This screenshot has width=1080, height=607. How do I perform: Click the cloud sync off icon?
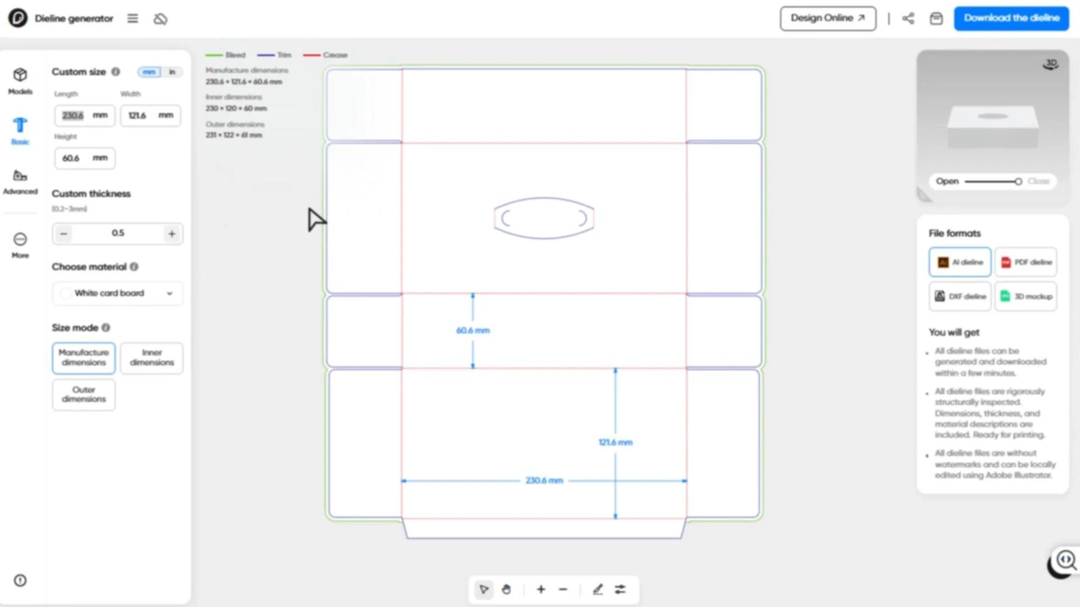click(x=160, y=19)
